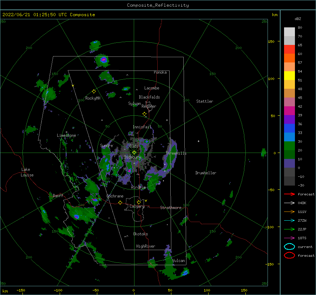The image size is (316, 295).
Task: Click the 30 dBZ light blue swatch
Action: tap(289, 137)
